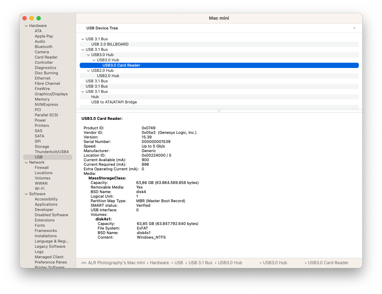Collapse the Software section chevron
The height and width of the screenshot is (294, 382).
click(26, 194)
